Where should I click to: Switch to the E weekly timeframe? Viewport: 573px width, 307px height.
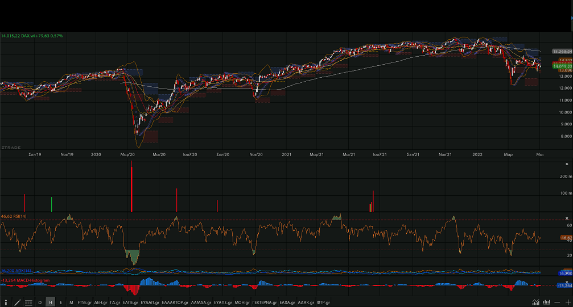coord(61,302)
